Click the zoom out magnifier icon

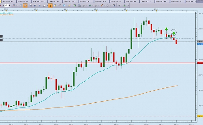coord(35,6)
